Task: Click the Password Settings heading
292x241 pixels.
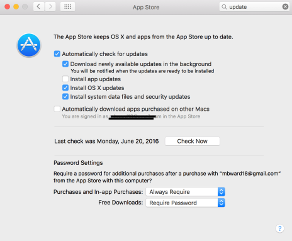Action: point(78,163)
